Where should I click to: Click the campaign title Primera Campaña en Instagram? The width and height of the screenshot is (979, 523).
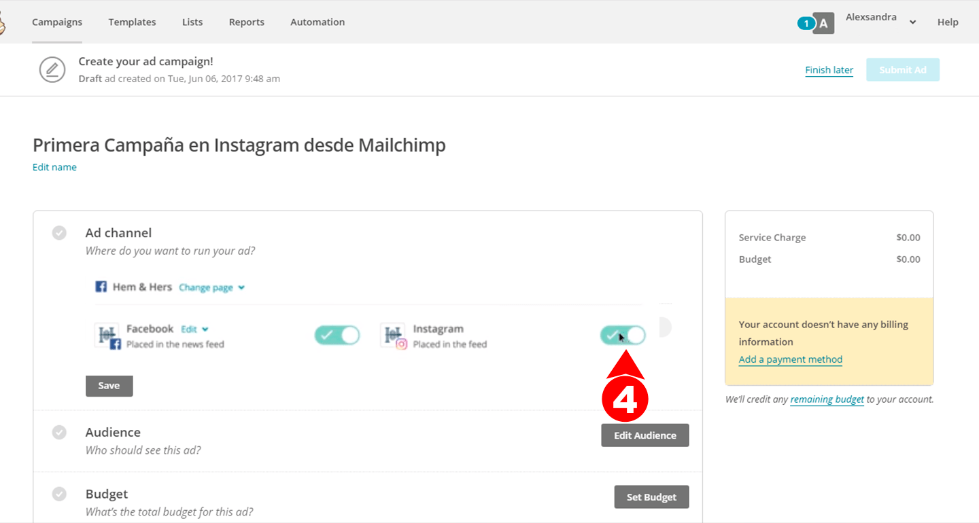tap(239, 145)
